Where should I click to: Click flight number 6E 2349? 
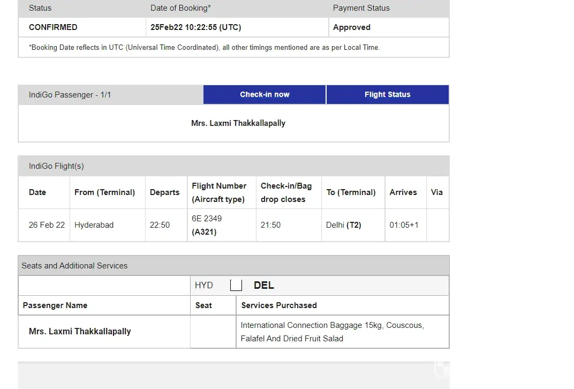click(207, 219)
